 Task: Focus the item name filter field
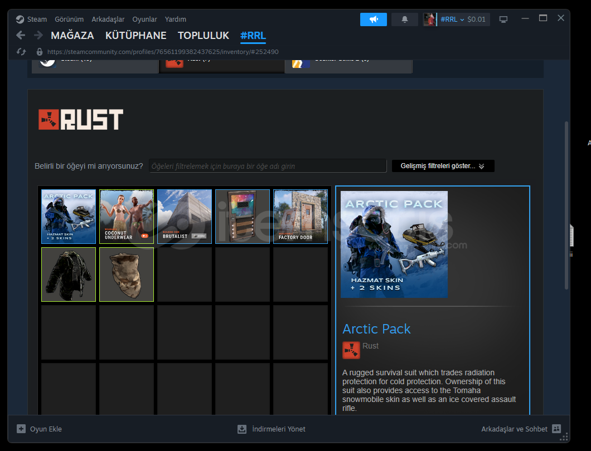point(268,166)
